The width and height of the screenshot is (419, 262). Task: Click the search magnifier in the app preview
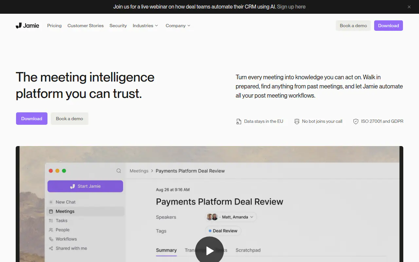(x=119, y=171)
